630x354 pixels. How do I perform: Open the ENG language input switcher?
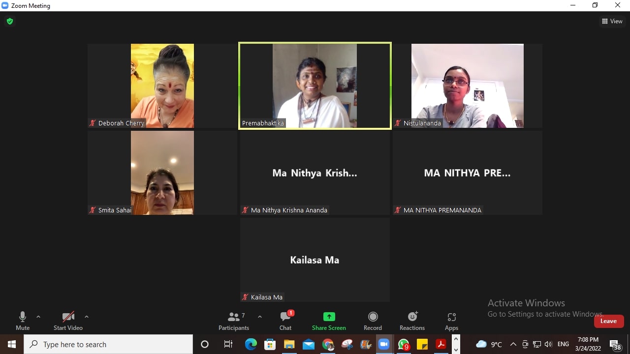click(563, 344)
